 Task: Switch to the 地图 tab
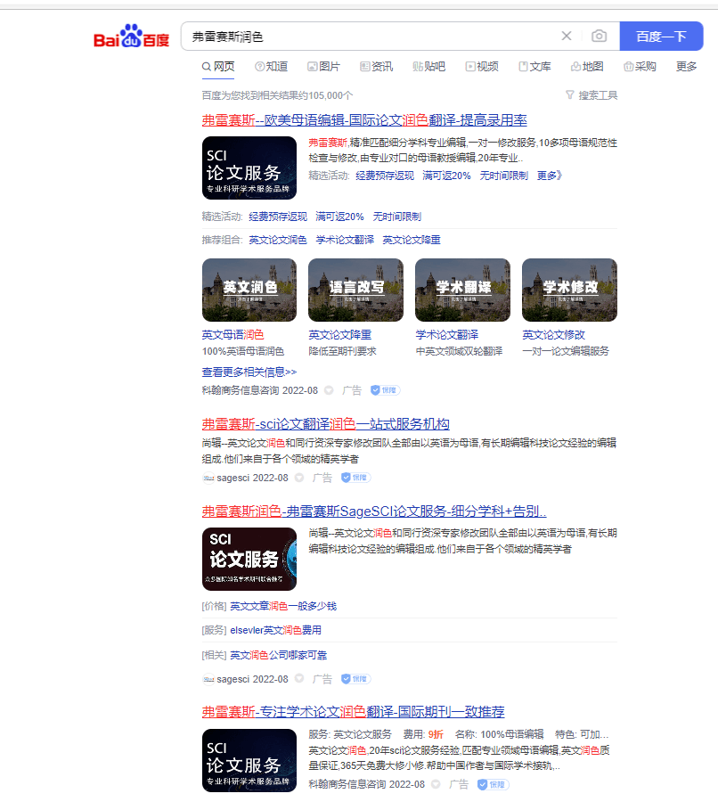[587, 67]
